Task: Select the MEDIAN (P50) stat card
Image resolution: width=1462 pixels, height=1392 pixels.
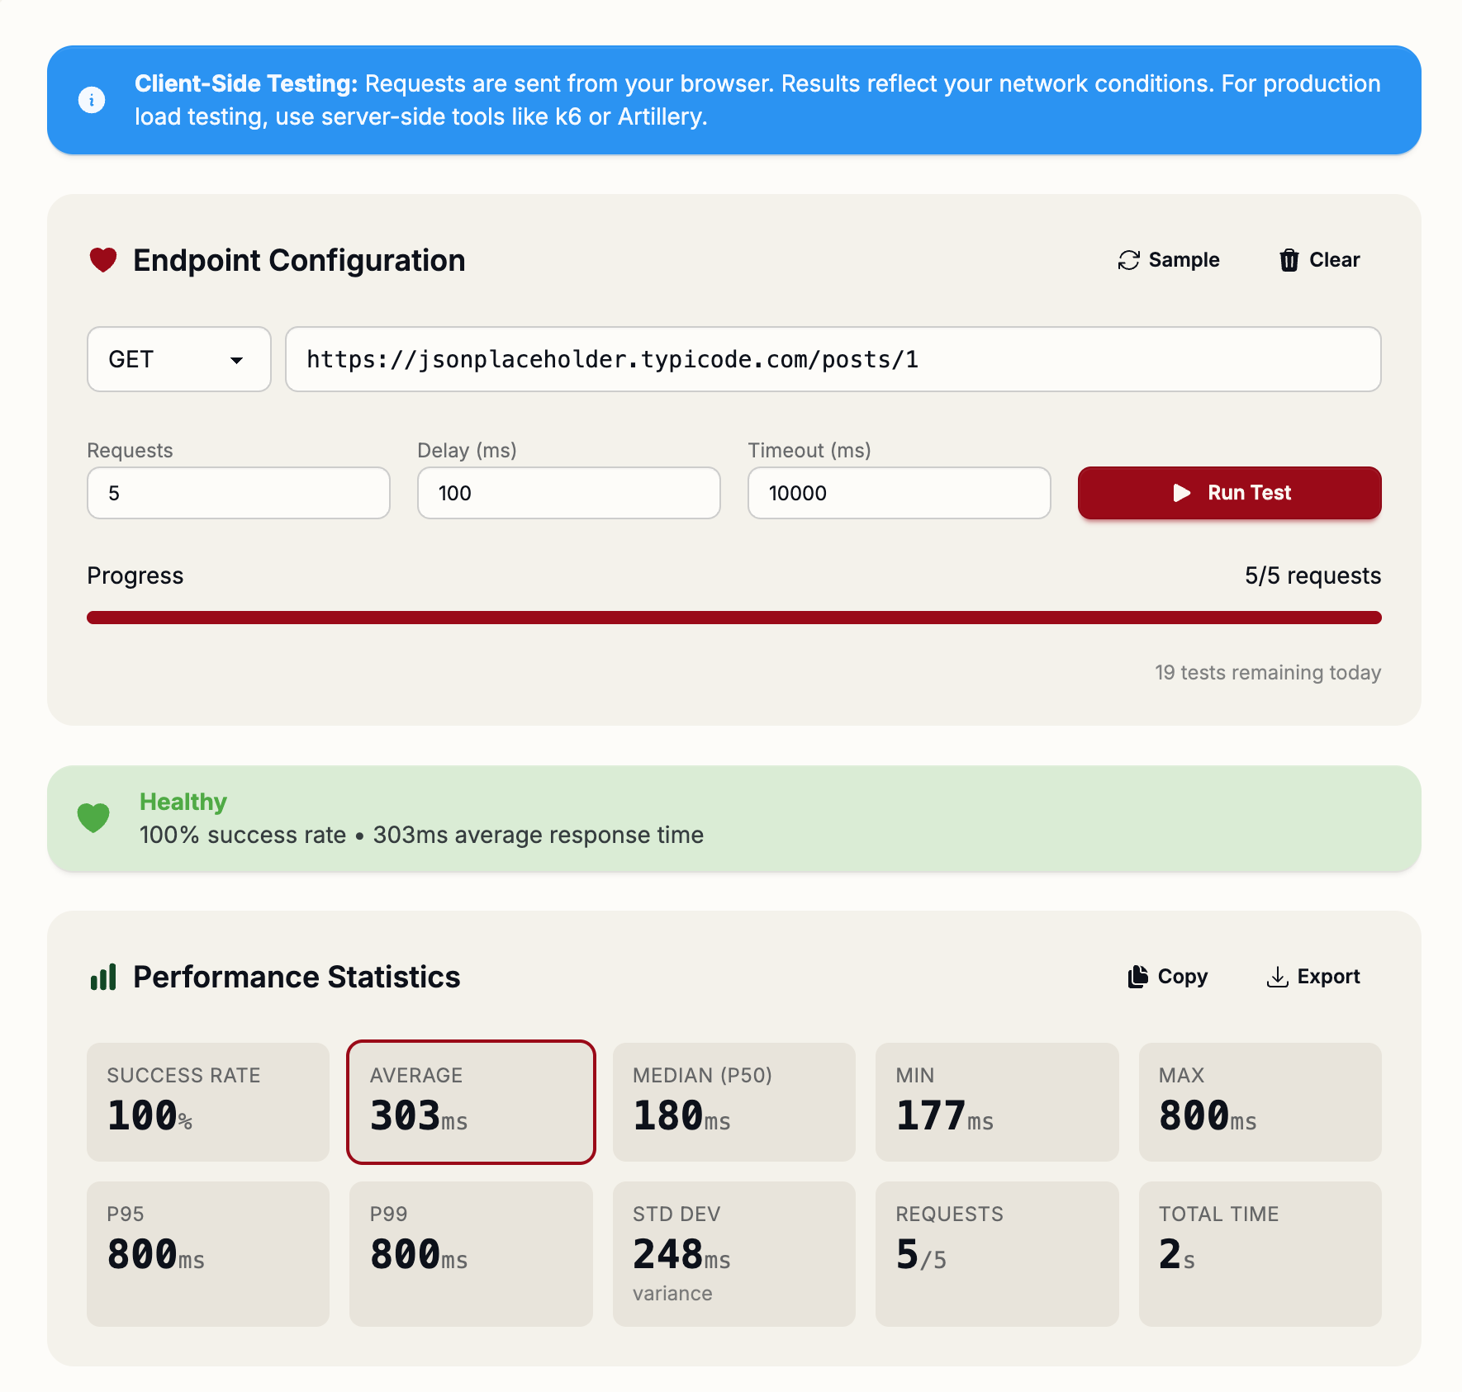Action: [x=733, y=1101]
